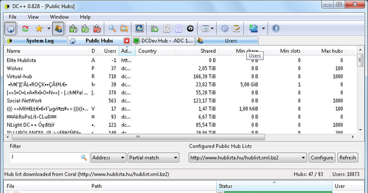The image size is (368, 193).
Task: Expand the Partial match dropdown
Action: pos(153,158)
